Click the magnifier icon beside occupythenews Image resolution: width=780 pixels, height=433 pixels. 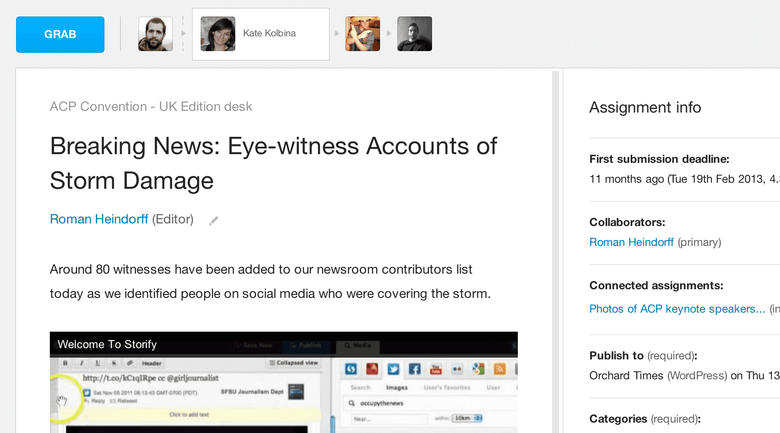(x=351, y=403)
